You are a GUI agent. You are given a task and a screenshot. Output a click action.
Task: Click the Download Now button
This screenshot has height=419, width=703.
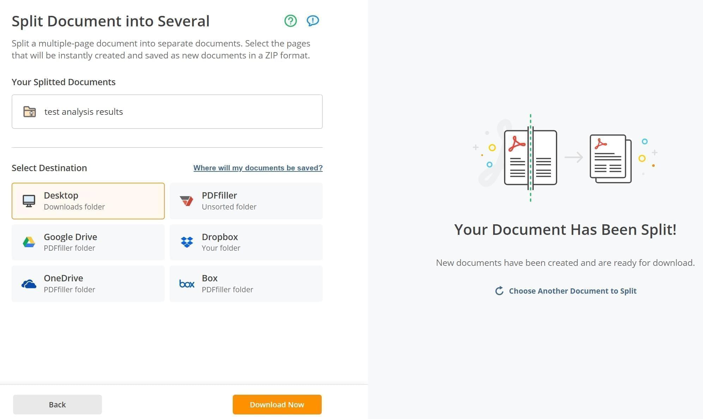pos(276,404)
